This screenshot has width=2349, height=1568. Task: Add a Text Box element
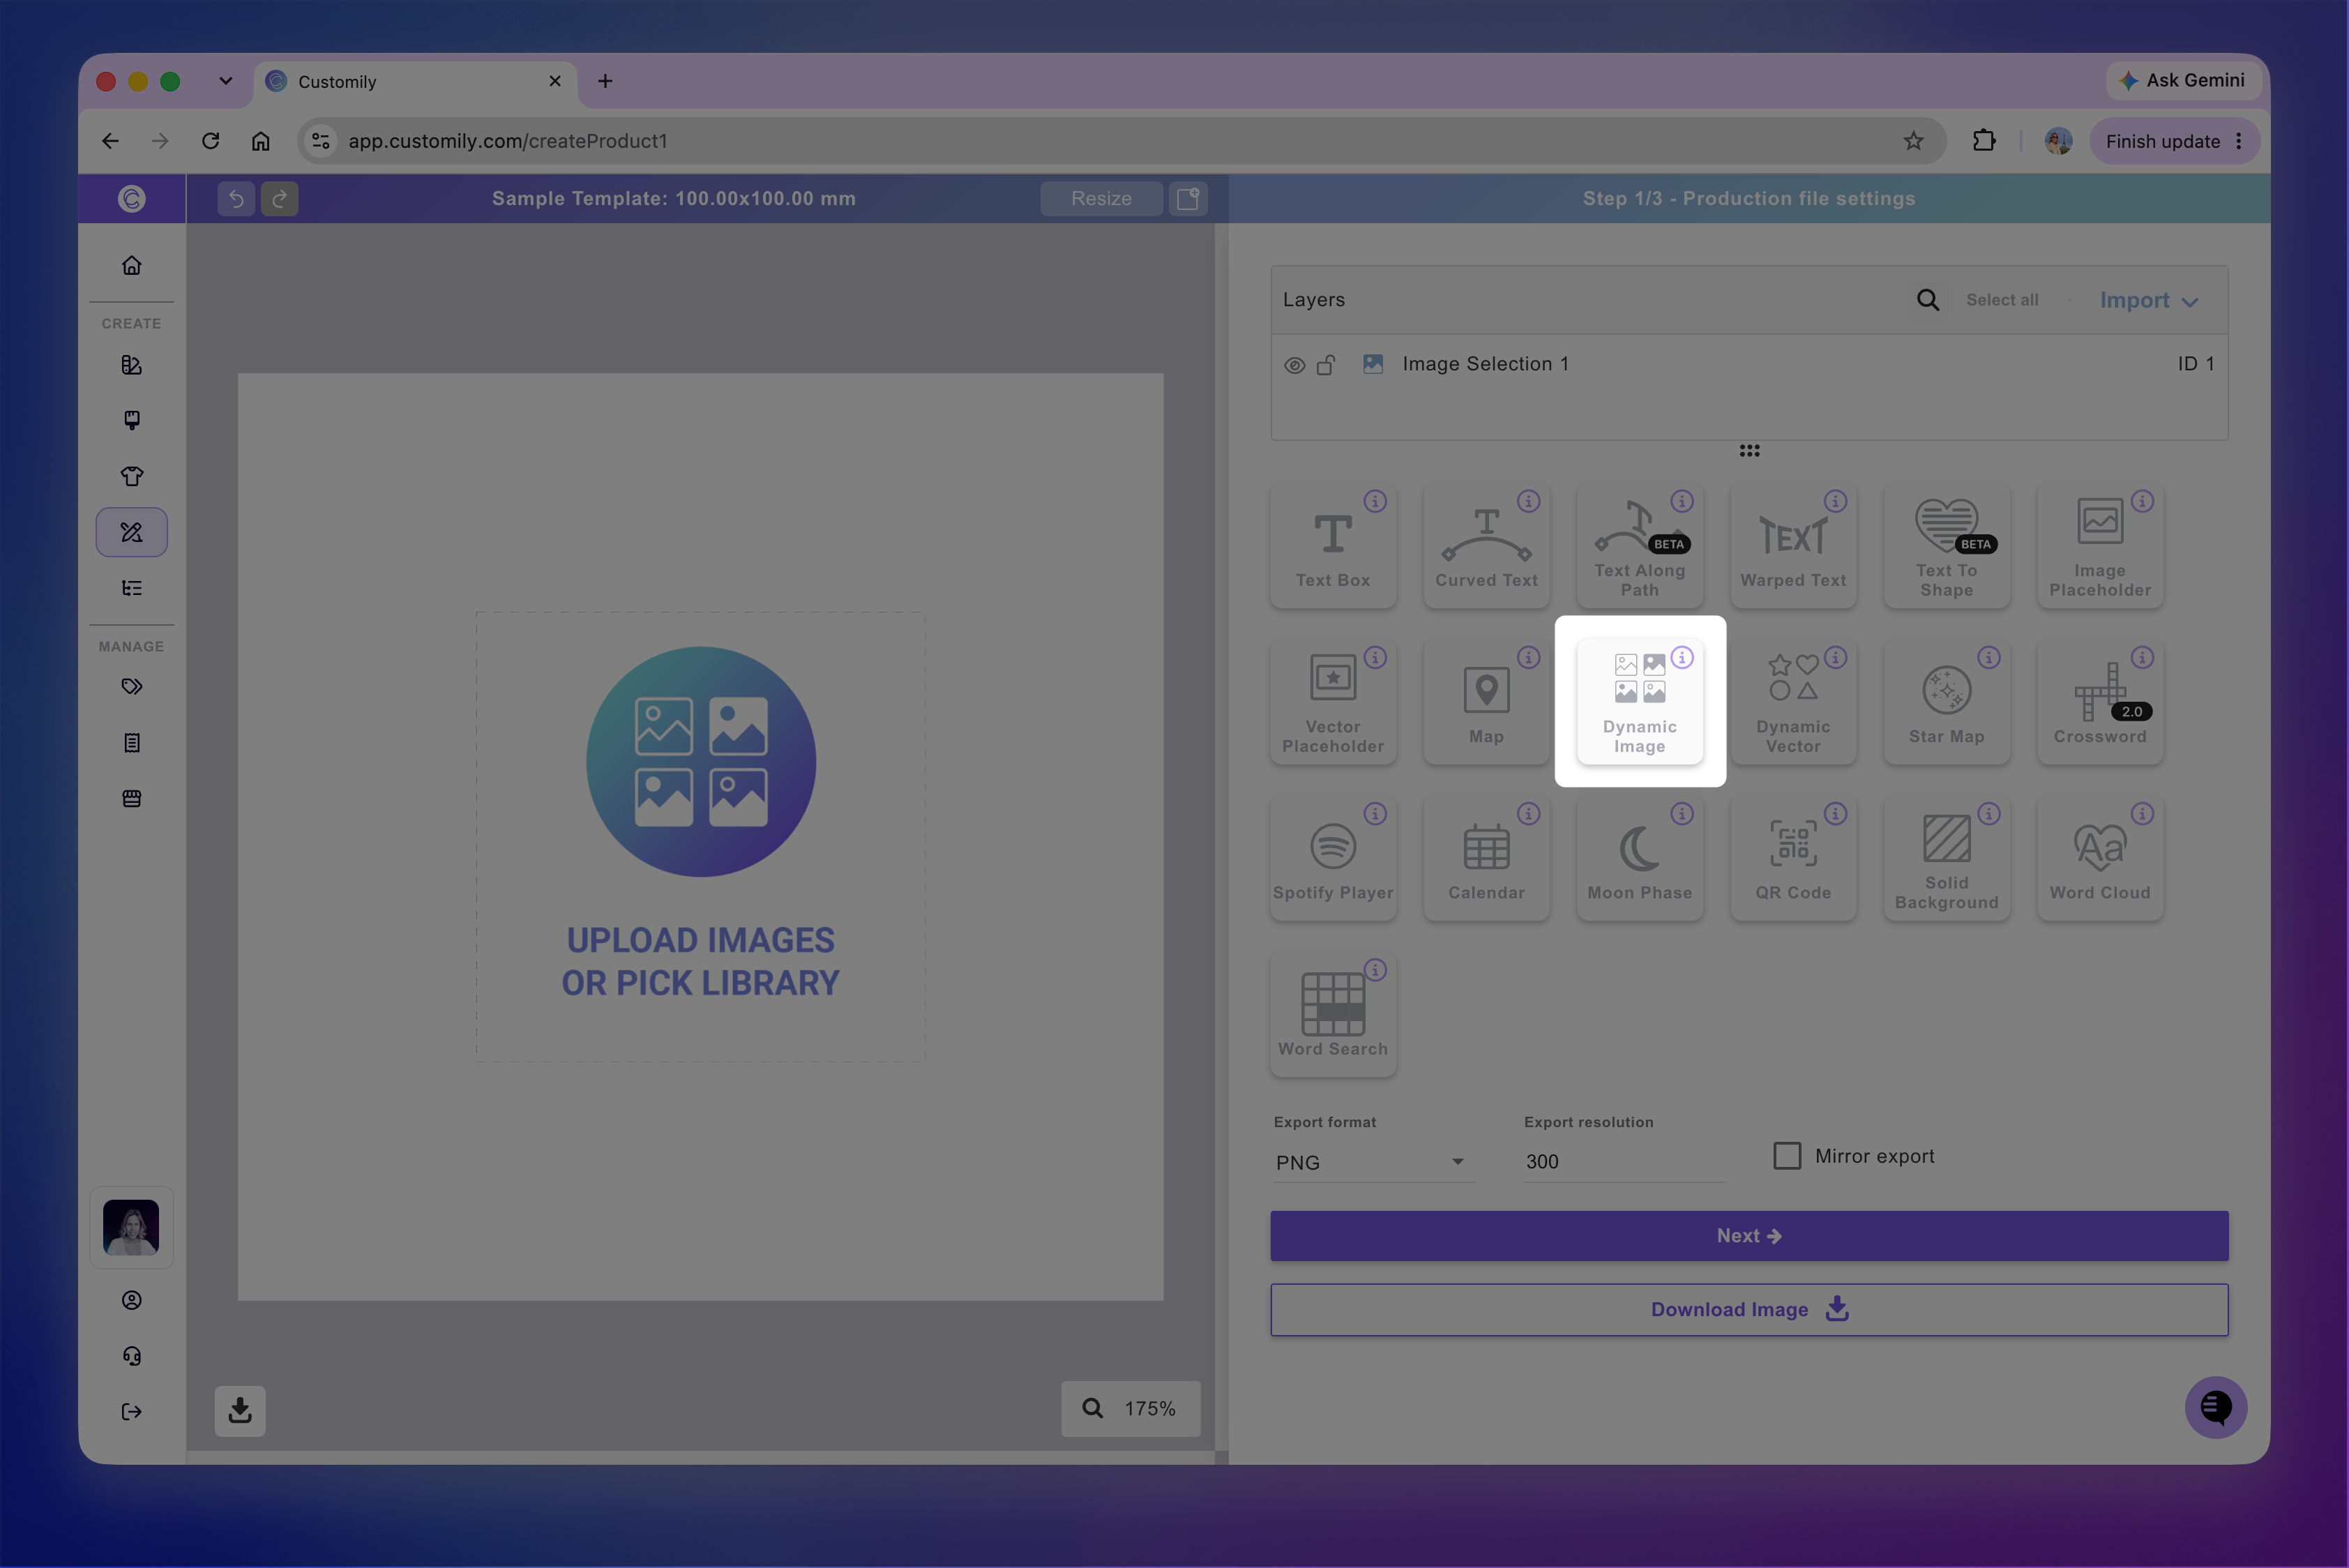point(1333,545)
